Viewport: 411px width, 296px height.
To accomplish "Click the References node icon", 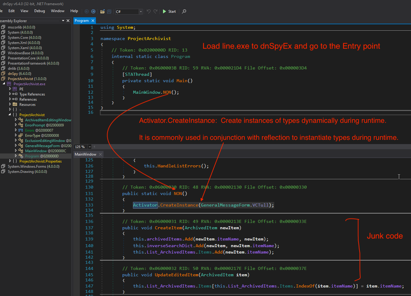I will 15,99.
